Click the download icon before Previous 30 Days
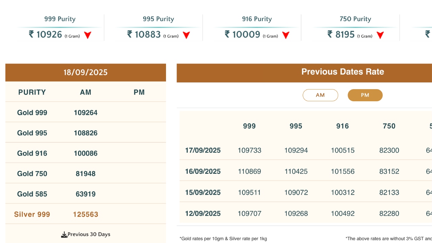Viewport: 432px width, 243px height. tap(64, 234)
